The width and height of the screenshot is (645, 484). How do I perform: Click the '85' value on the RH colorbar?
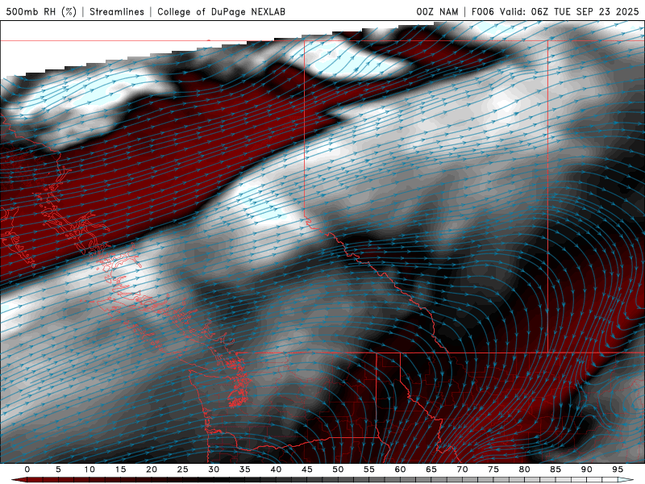556,469
